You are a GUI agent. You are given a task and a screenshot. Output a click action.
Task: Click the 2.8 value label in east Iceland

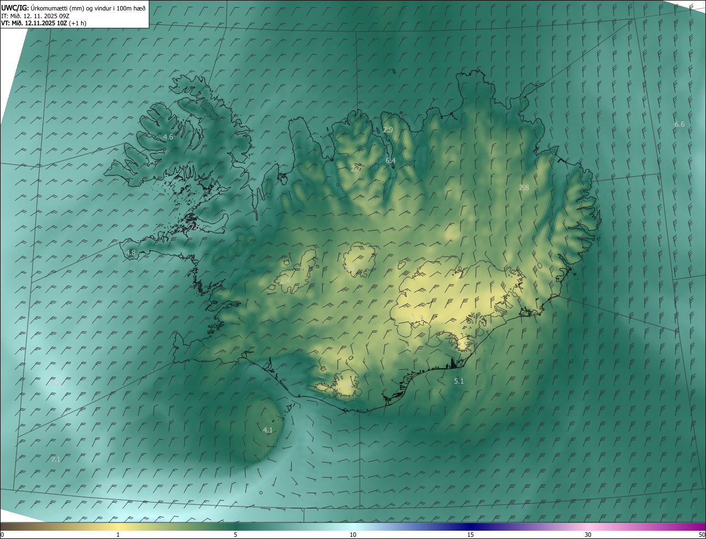click(x=524, y=187)
